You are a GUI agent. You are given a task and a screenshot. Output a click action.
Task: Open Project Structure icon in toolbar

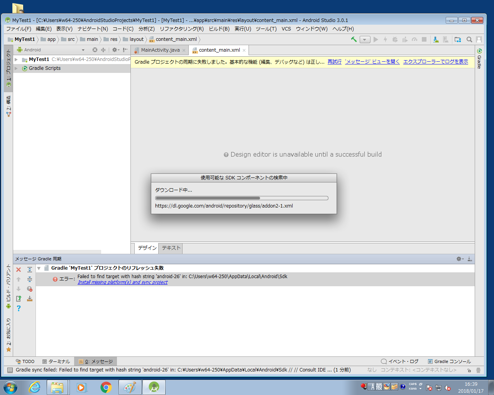click(458, 39)
